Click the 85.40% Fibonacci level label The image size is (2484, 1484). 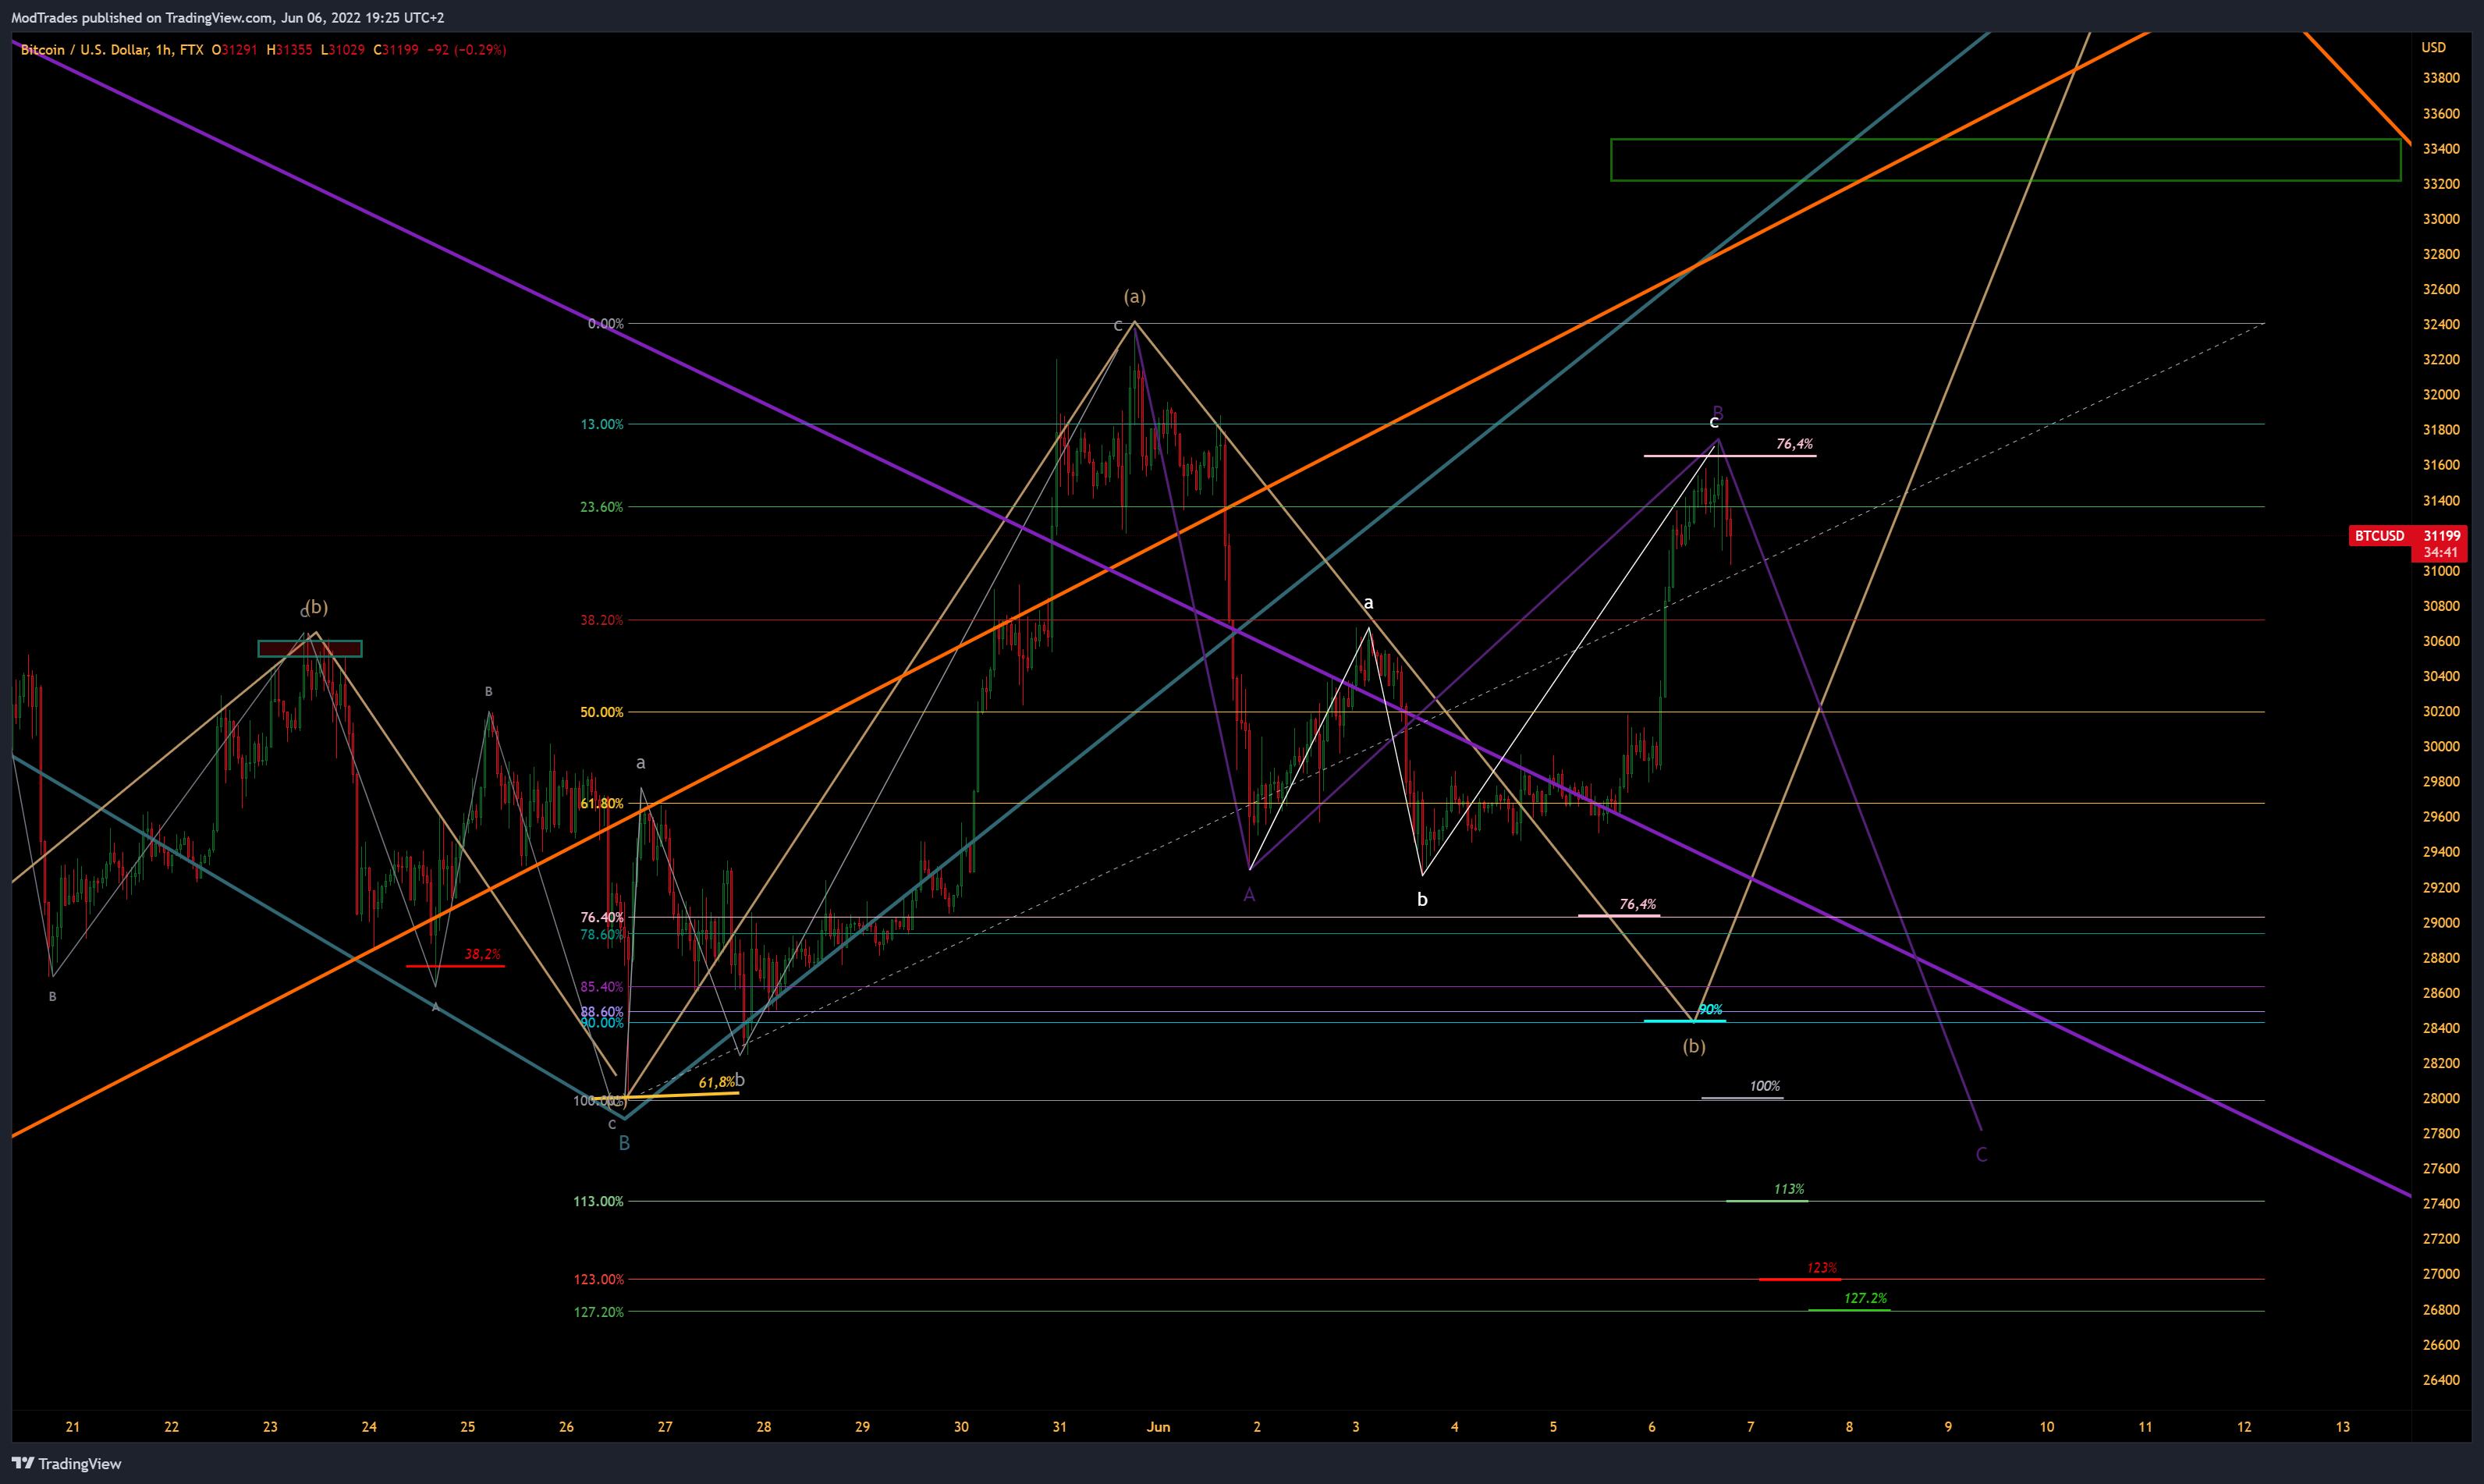click(601, 987)
